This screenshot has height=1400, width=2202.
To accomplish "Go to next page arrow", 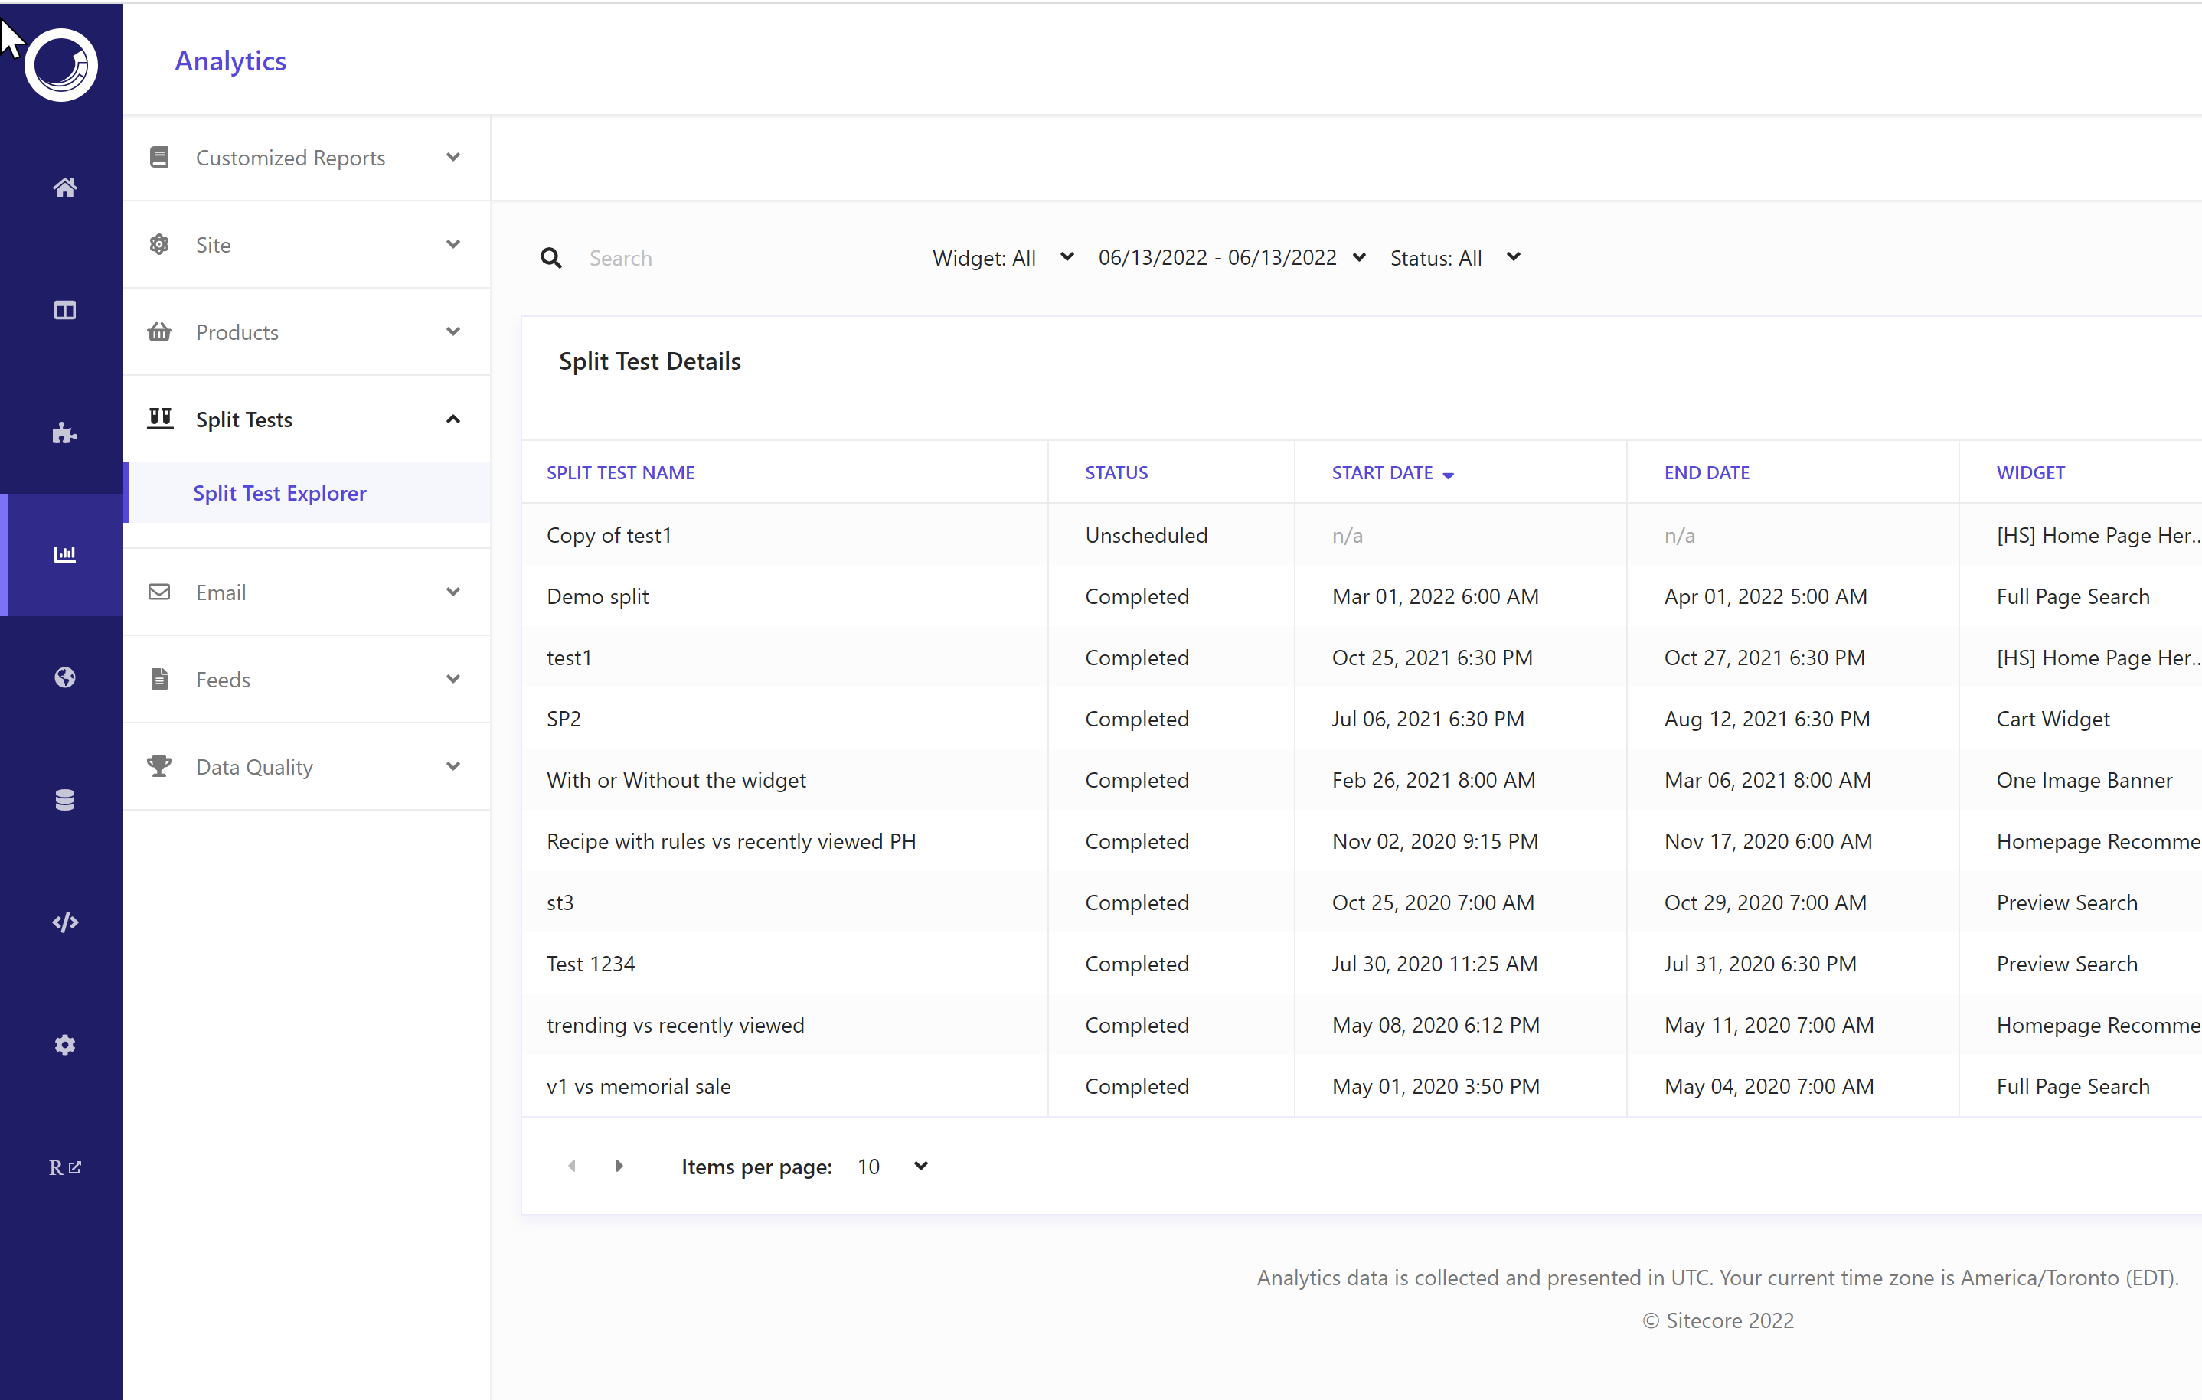I will [619, 1166].
